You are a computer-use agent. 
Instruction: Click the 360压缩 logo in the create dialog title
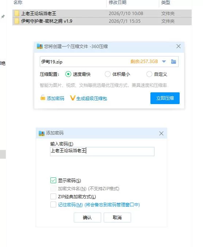[40, 46]
